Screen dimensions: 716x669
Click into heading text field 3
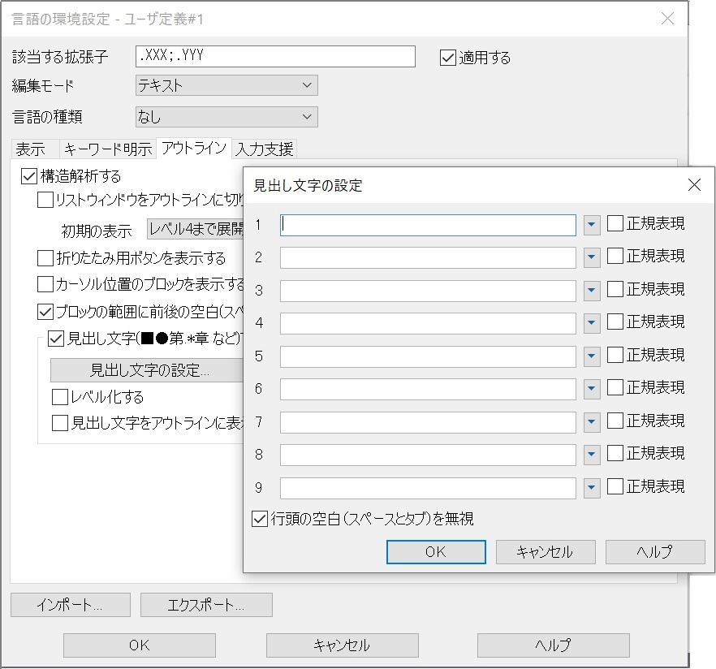pyautogui.click(x=428, y=291)
